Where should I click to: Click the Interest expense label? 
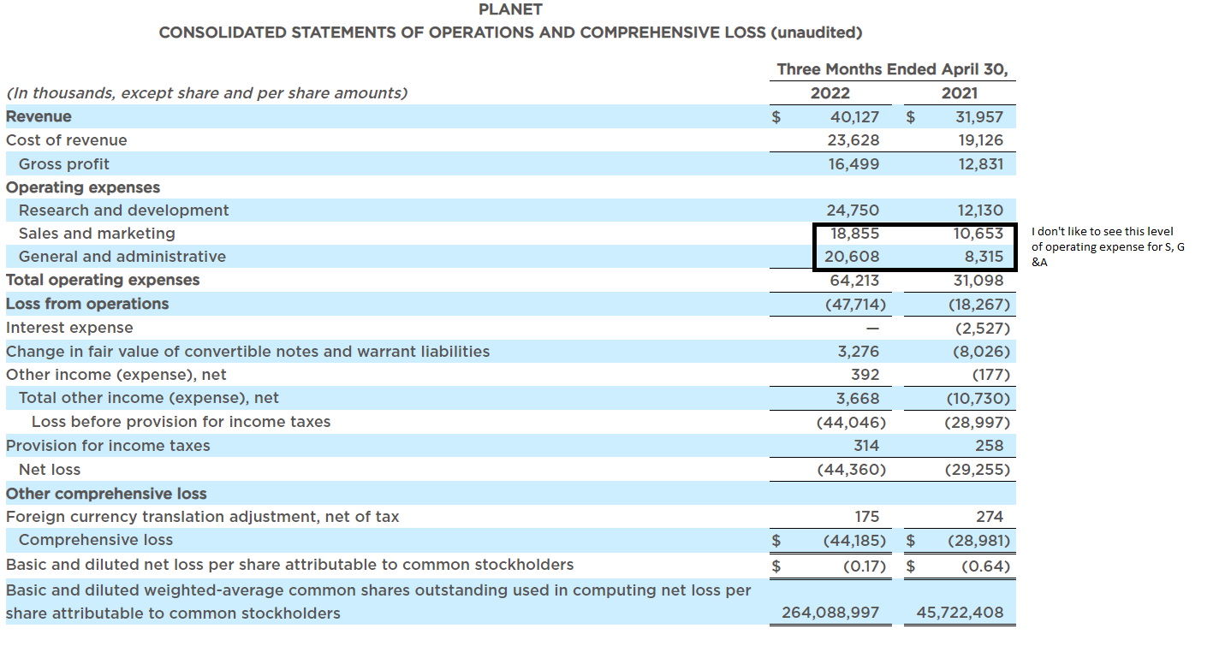69,328
